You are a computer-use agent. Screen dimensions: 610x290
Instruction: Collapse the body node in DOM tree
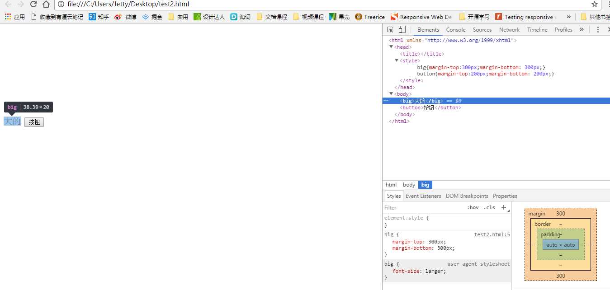point(392,94)
